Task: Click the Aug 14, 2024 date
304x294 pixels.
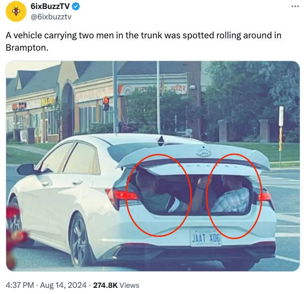Action: pos(63,285)
